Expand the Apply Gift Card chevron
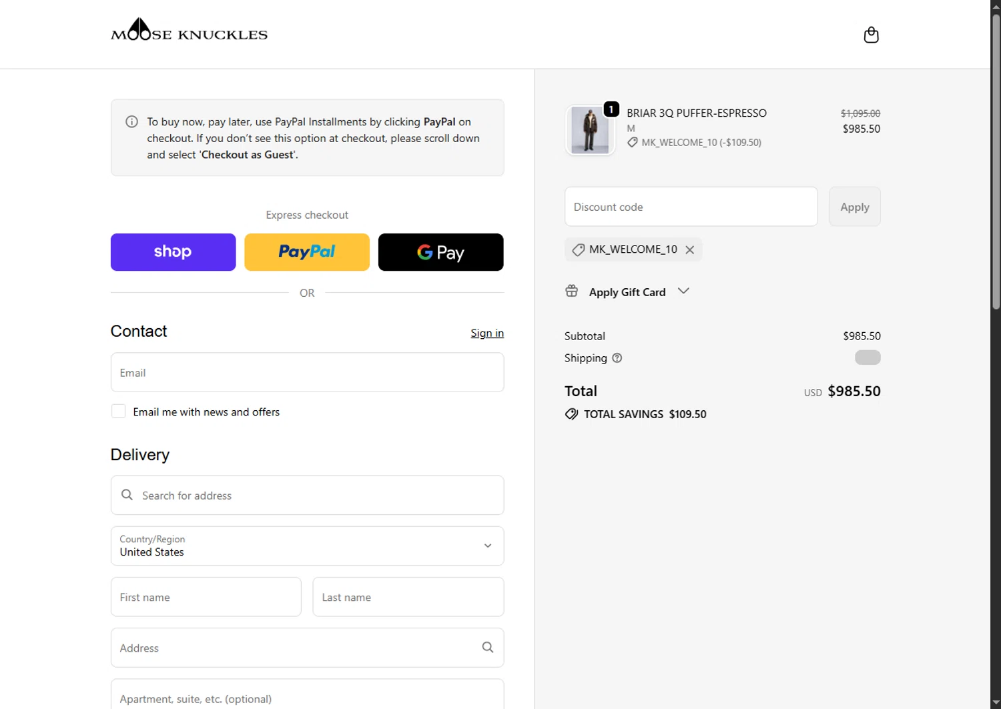This screenshot has height=709, width=1001. click(x=683, y=291)
